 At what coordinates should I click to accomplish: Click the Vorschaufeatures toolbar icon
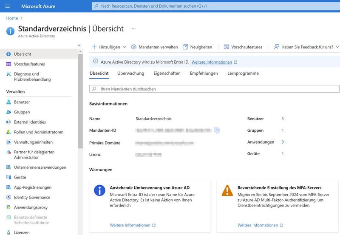227,47
